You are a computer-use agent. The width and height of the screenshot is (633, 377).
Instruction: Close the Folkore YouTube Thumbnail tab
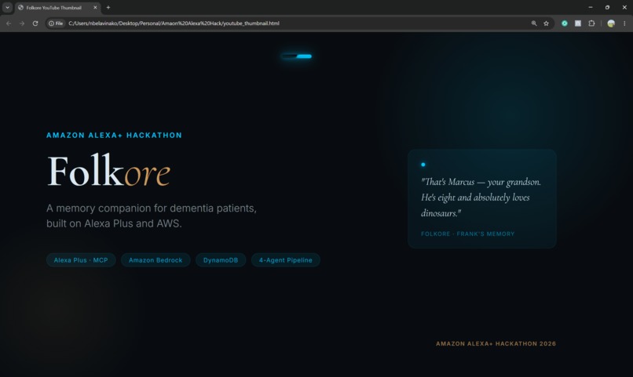point(95,7)
